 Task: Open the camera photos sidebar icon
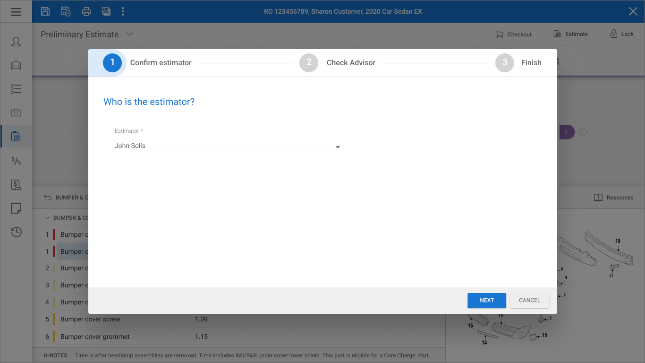tap(16, 112)
